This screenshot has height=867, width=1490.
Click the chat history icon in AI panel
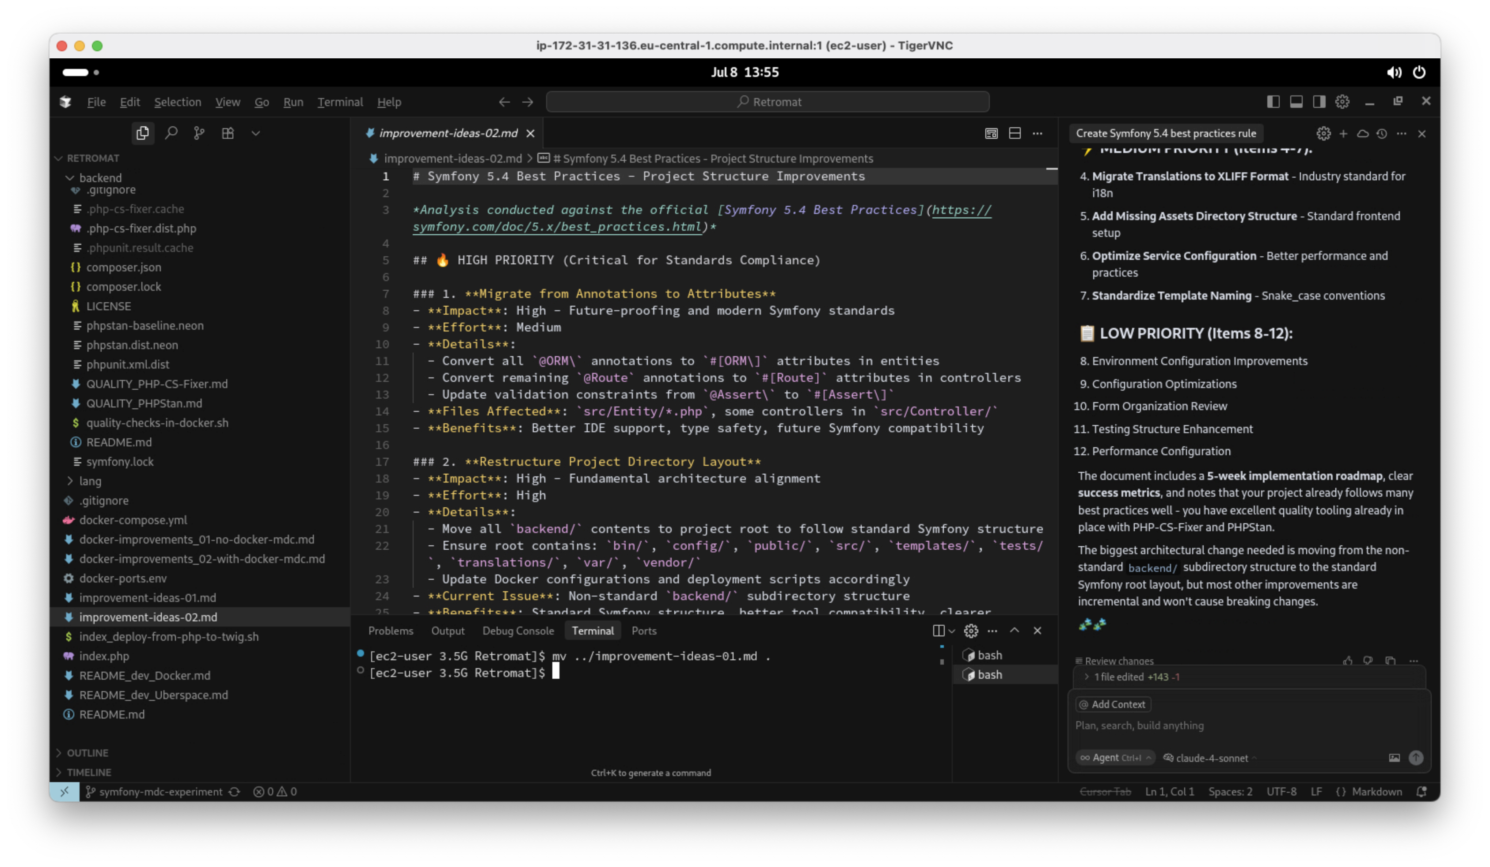coord(1381,133)
